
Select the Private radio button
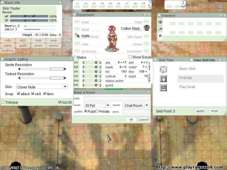97,111
